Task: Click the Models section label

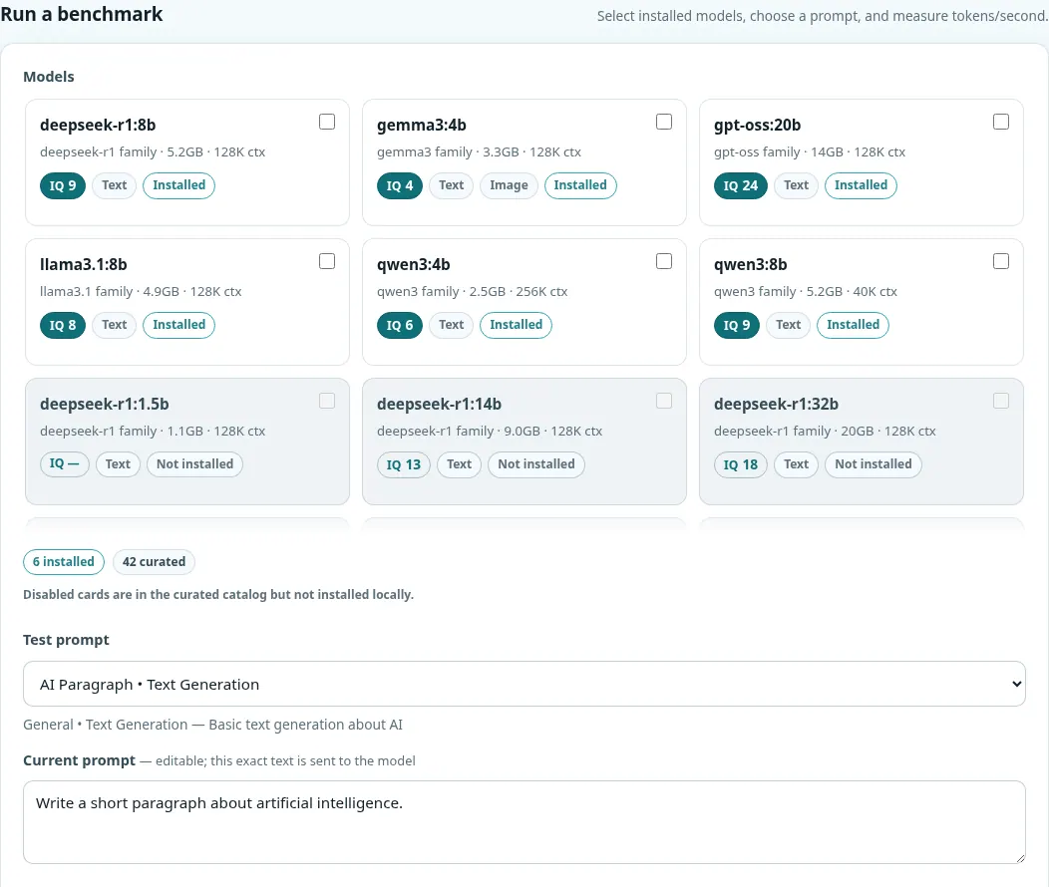Action: pyautogui.click(x=49, y=77)
